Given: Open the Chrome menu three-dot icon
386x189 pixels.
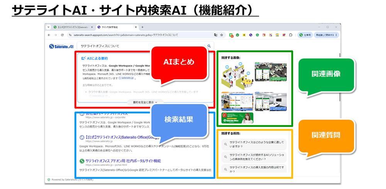Looking at the screenshot, I should pos(336,35).
